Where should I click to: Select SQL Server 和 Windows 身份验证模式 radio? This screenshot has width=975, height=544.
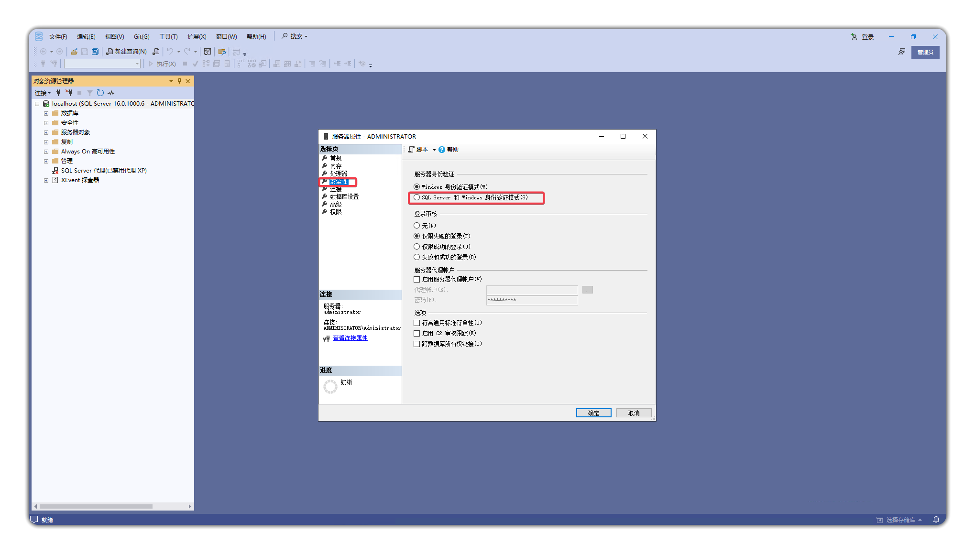point(417,197)
